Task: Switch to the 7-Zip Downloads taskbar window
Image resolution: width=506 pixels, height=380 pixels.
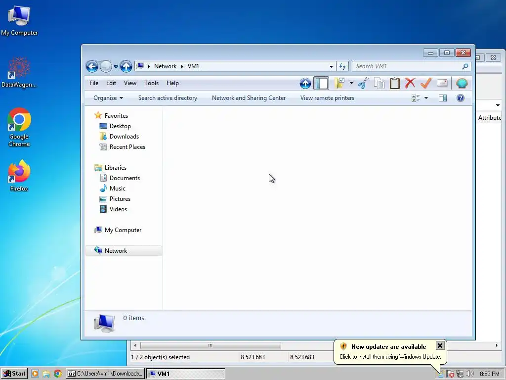Action: (105, 374)
